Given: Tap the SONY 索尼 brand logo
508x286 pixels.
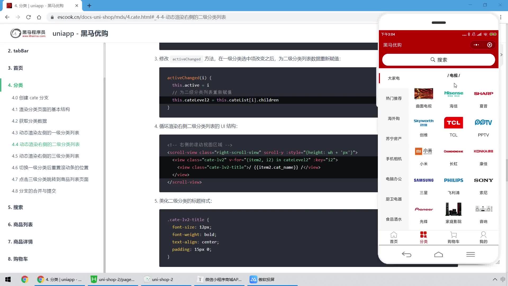Looking at the screenshot, I should click(483, 180).
